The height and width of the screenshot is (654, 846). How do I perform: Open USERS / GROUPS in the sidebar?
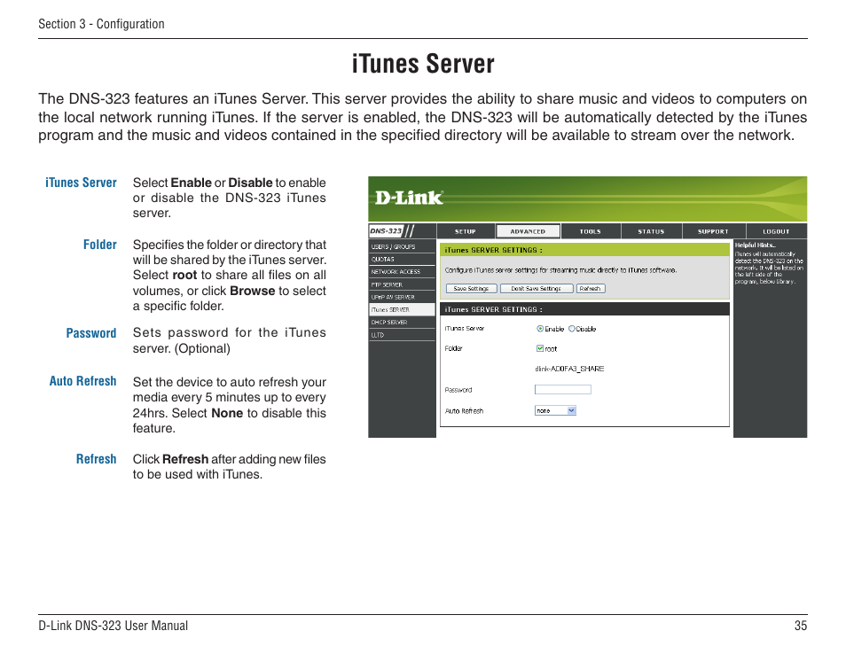click(402, 246)
